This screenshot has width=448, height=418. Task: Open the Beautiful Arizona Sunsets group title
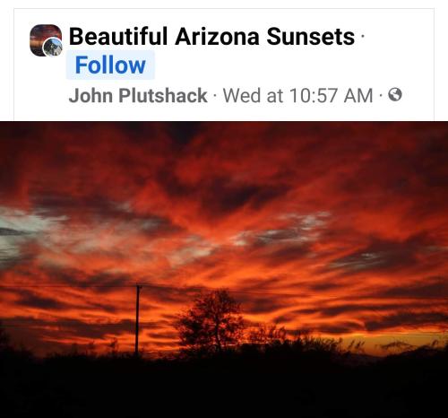click(x=211, y=37)
